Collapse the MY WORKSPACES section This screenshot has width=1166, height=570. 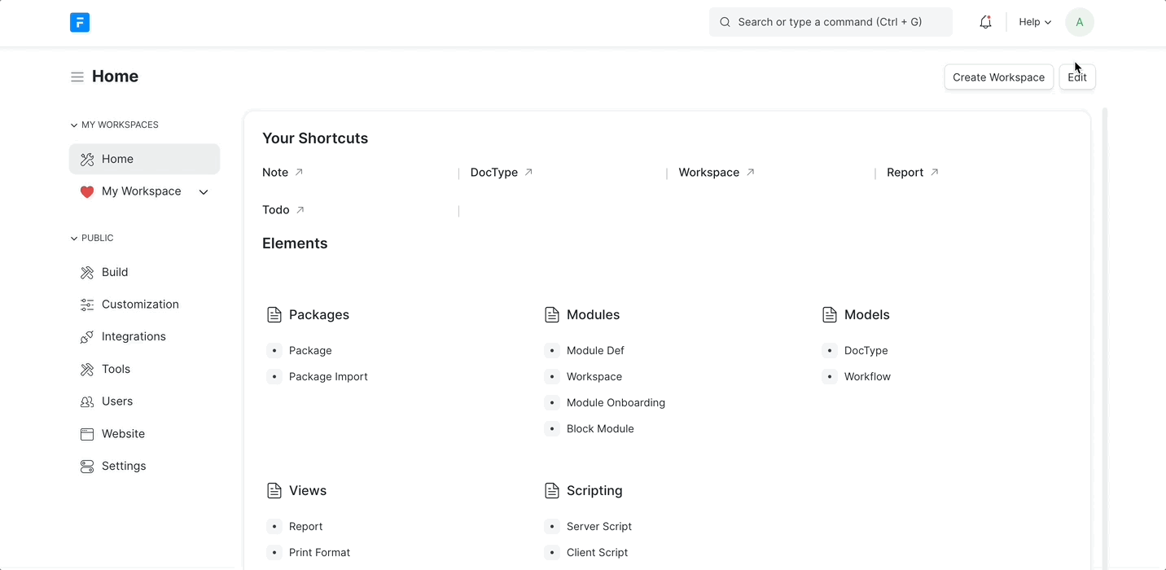pos(74,125)
